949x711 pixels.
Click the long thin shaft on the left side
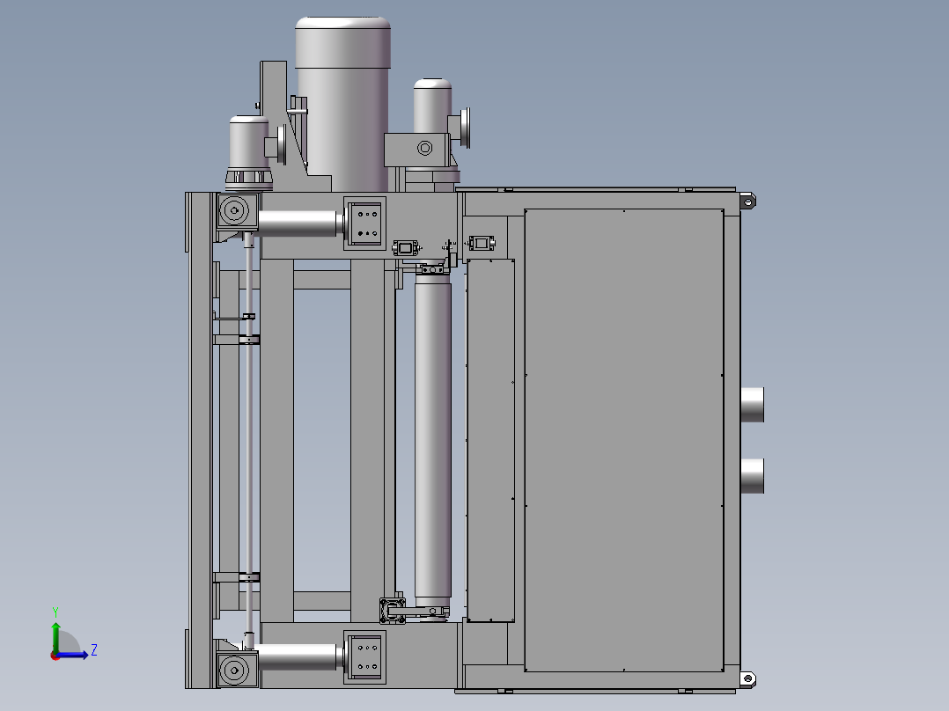[249, 440]
